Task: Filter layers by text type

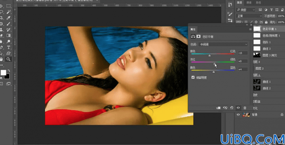Action: pyautogui.click(x=271, y=10)
